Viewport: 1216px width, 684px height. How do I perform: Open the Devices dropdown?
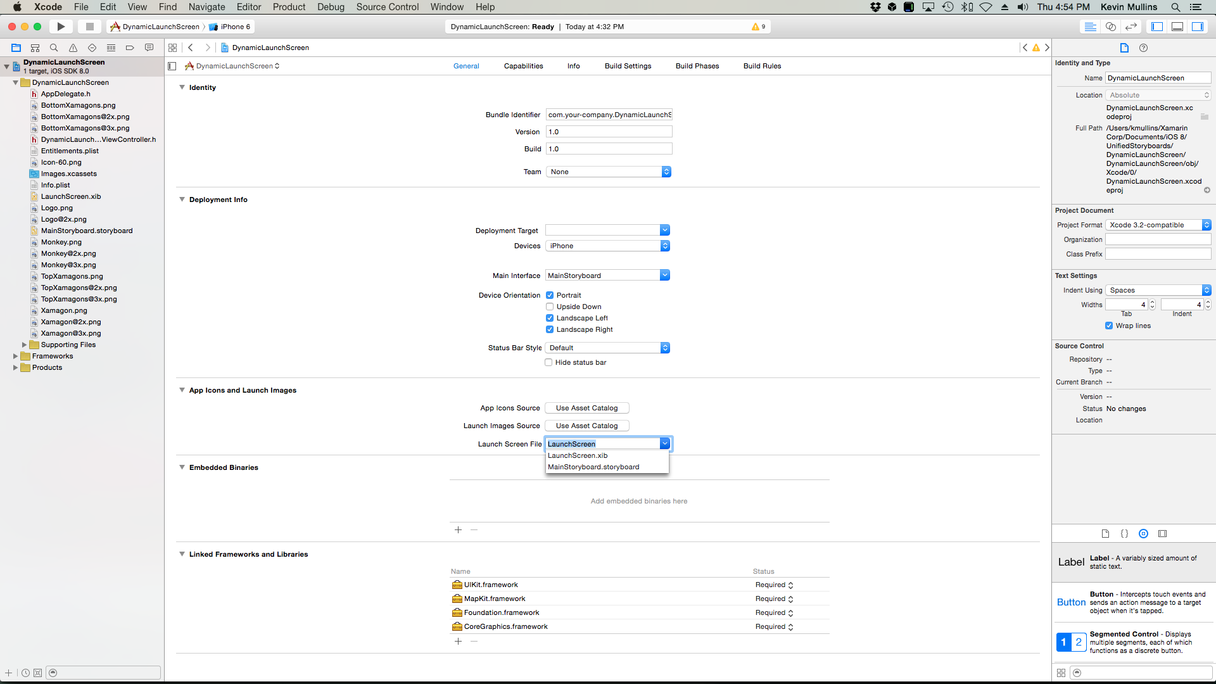pyautogui.click(x=607, y=246)
